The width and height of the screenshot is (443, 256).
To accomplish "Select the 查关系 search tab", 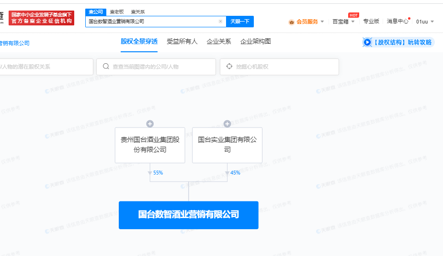I will pos(138,12).
